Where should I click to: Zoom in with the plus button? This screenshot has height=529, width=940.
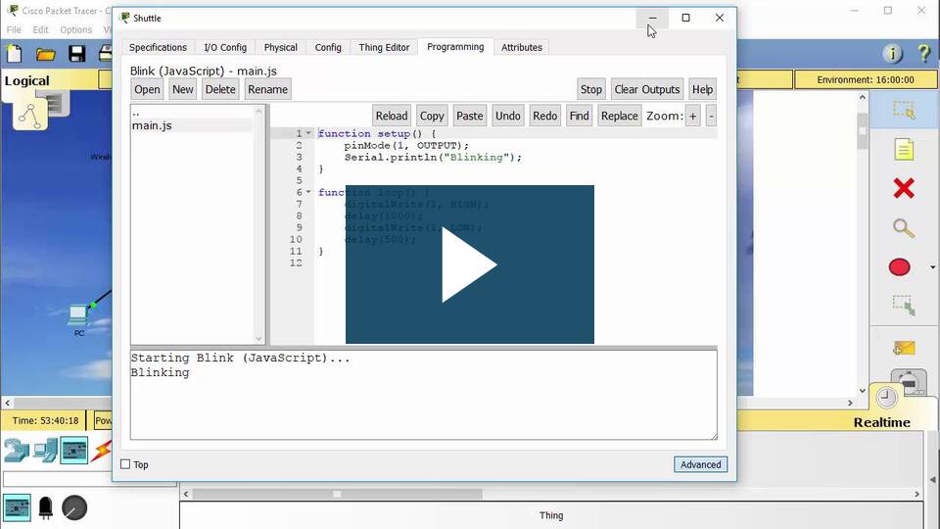tap(693, 116)
